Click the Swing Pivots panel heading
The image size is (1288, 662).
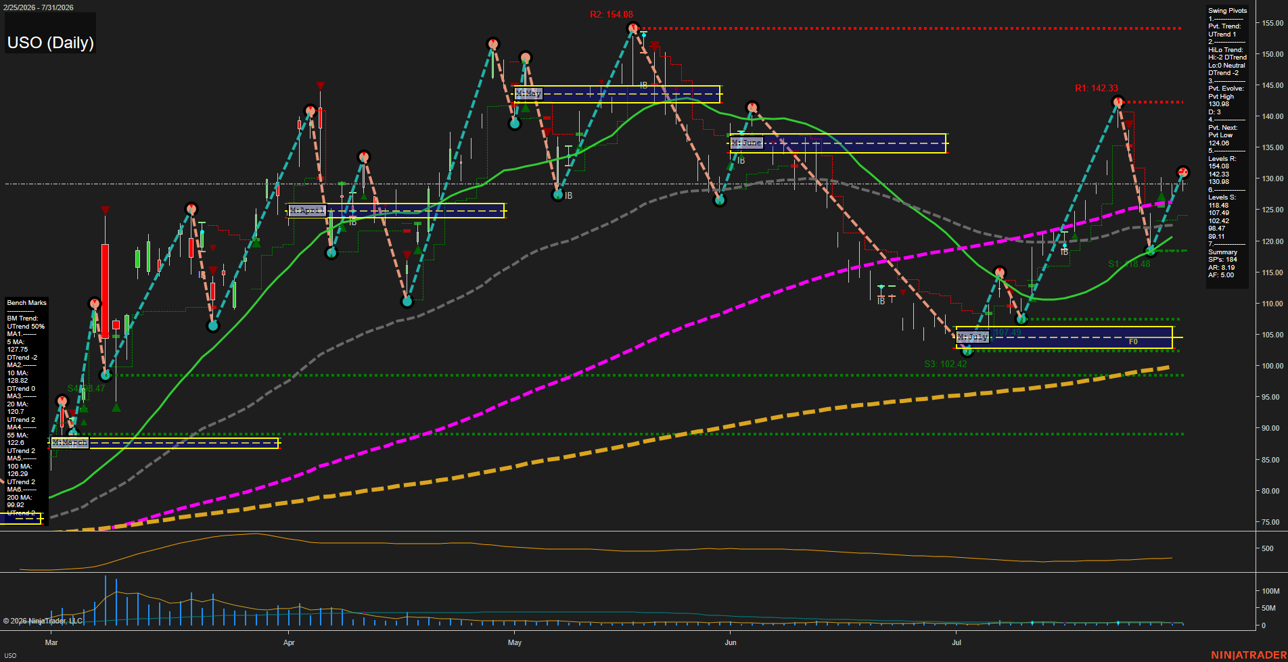tap(1227, 11)
